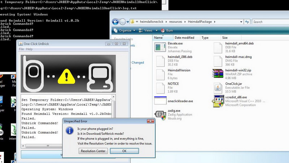This screenshot has height=163, width=289.
Task: Select the heimdall-mac.dmg file icon
Action: pos(218,61)
